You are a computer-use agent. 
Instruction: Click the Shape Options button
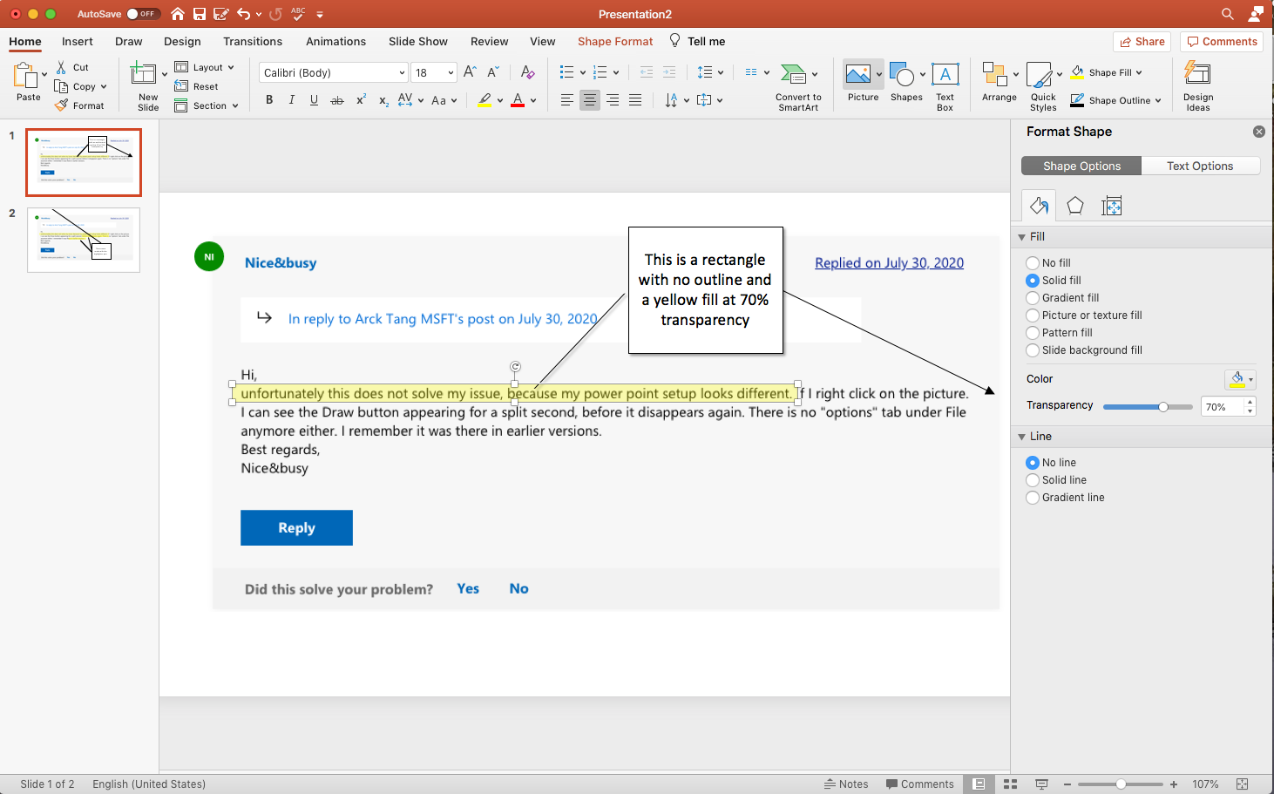1081,166
